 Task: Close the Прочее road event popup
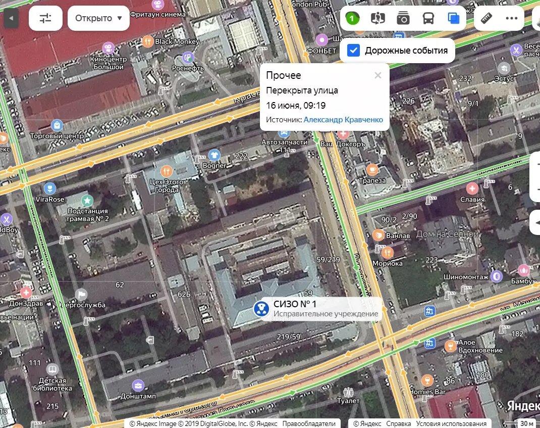point(378,75)
